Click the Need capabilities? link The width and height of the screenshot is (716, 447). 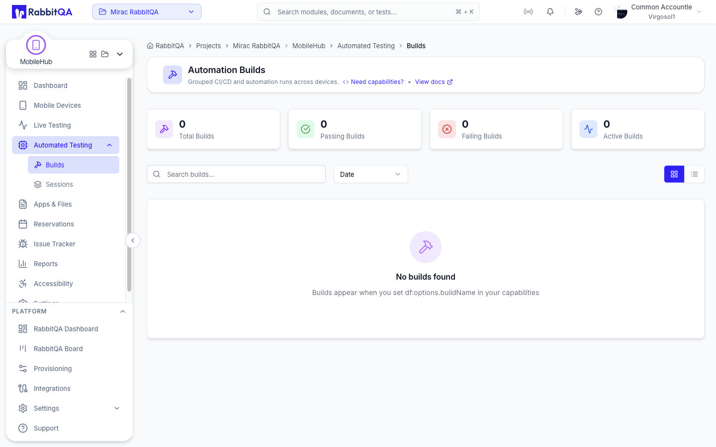[373, 82]
